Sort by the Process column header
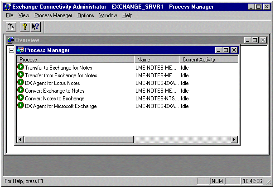Viewport: 275px width, 188px height. click(x=75, y=60)
